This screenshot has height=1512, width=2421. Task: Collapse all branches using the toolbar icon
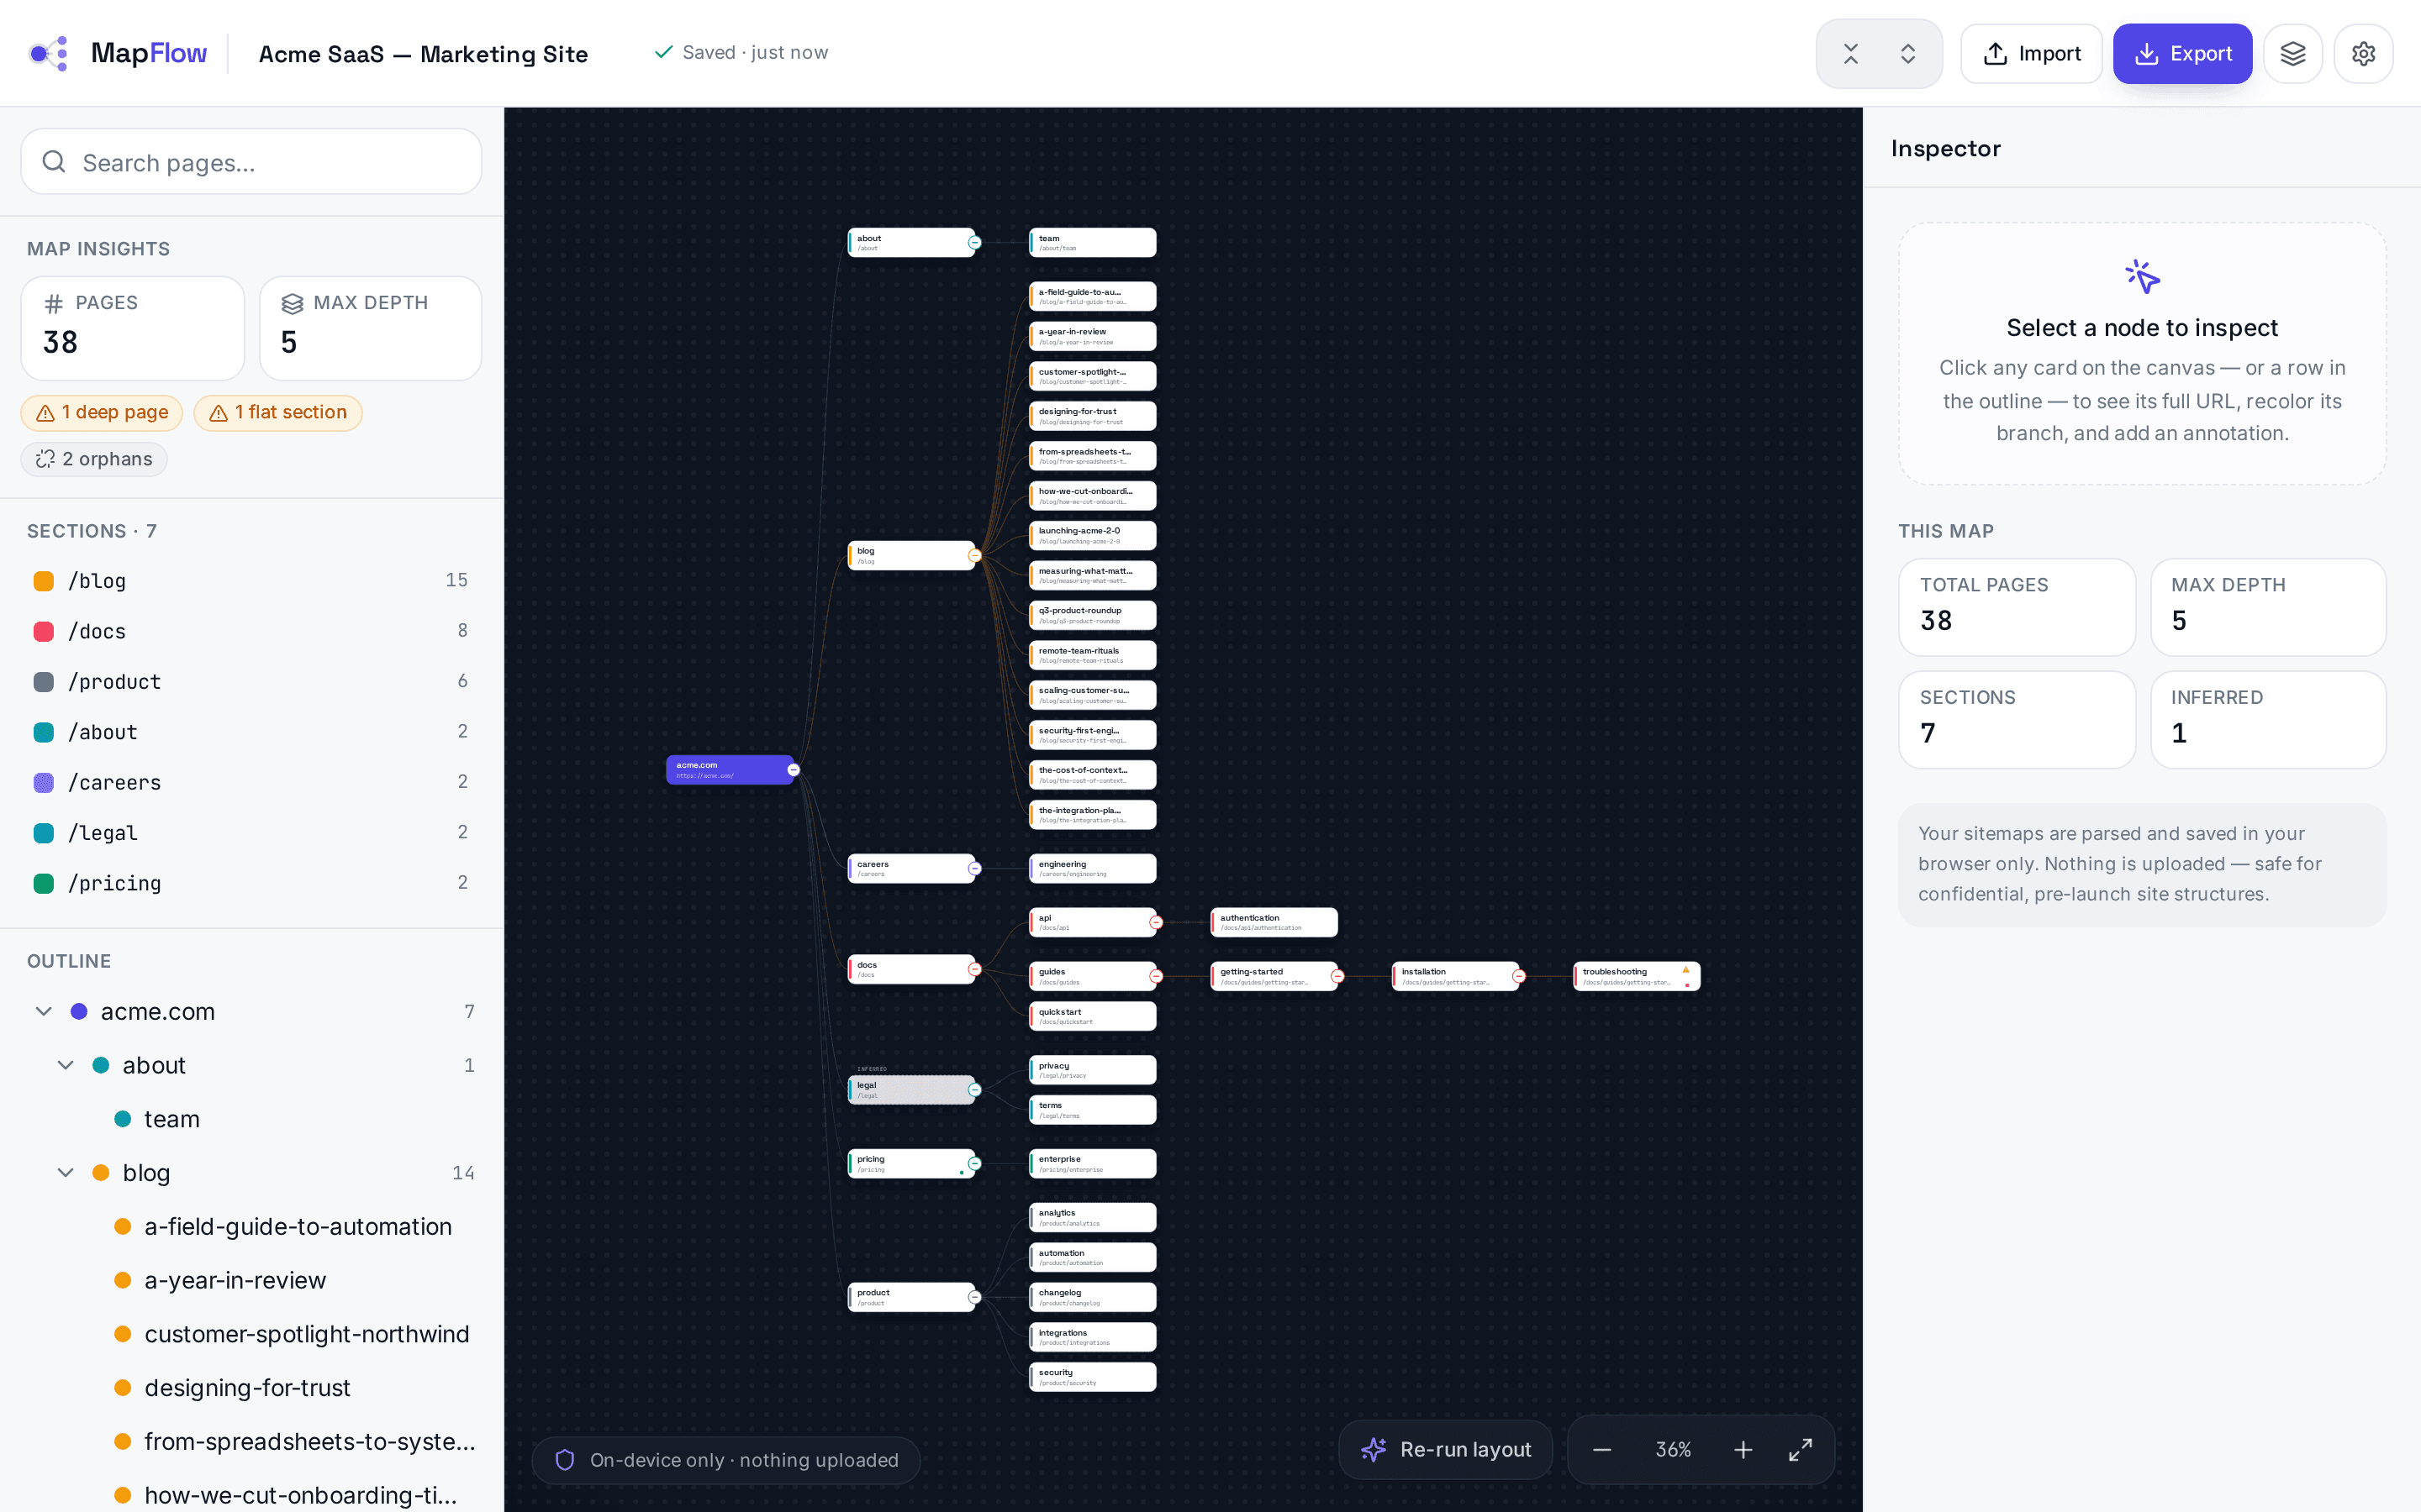pyautogui.click(x=1851, y=54)
